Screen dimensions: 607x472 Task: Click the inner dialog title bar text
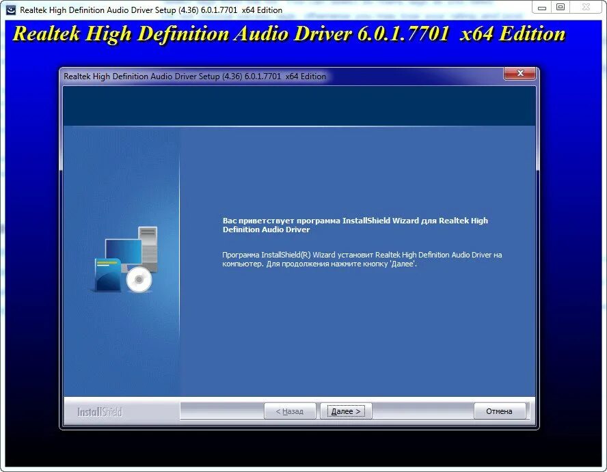point(195,77)
